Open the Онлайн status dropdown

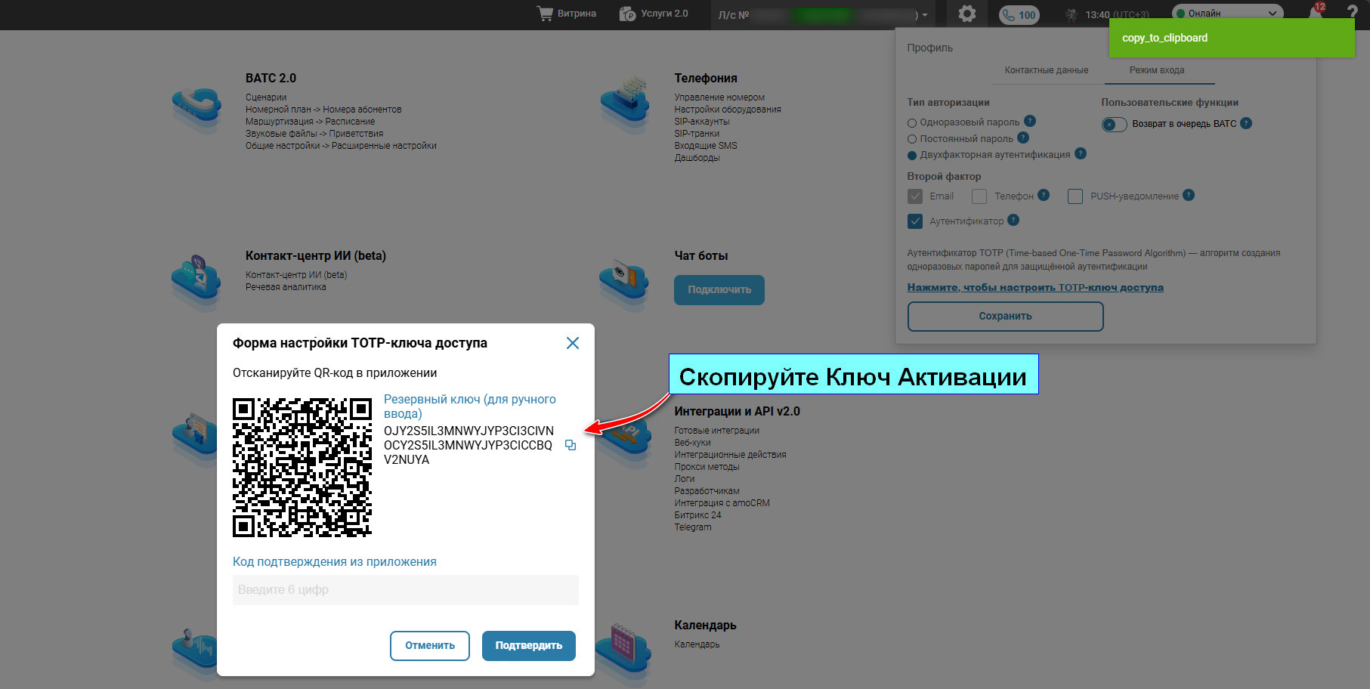pyautogui.click(x=1228, y=13)
